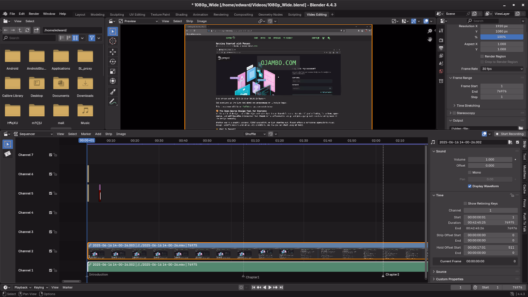
Task: Switch to the Compositing workspace tab
Action: point(243,14)
